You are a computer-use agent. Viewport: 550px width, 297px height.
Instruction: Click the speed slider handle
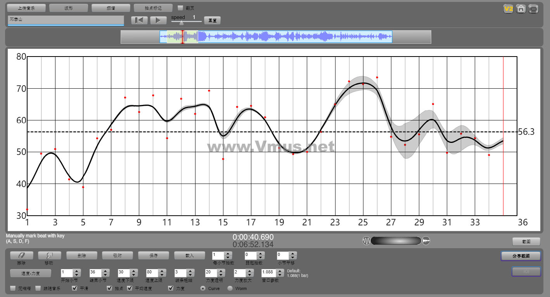[x=182, y=23]
